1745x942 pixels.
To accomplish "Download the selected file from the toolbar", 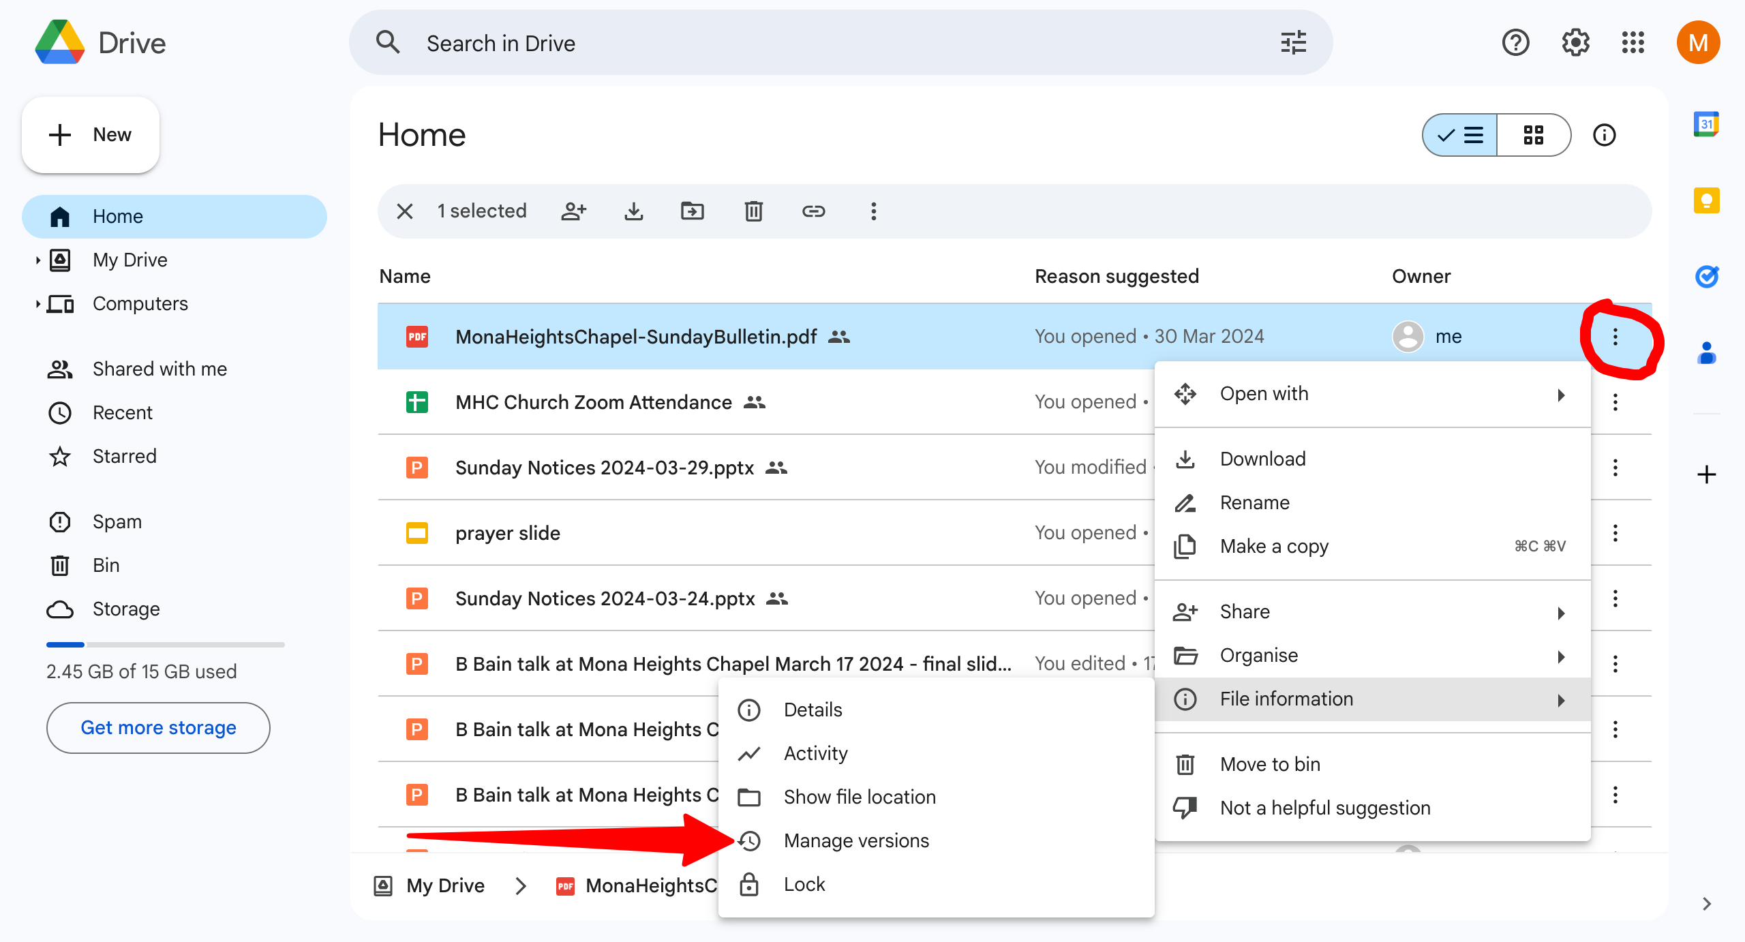I will click(634, 211).
